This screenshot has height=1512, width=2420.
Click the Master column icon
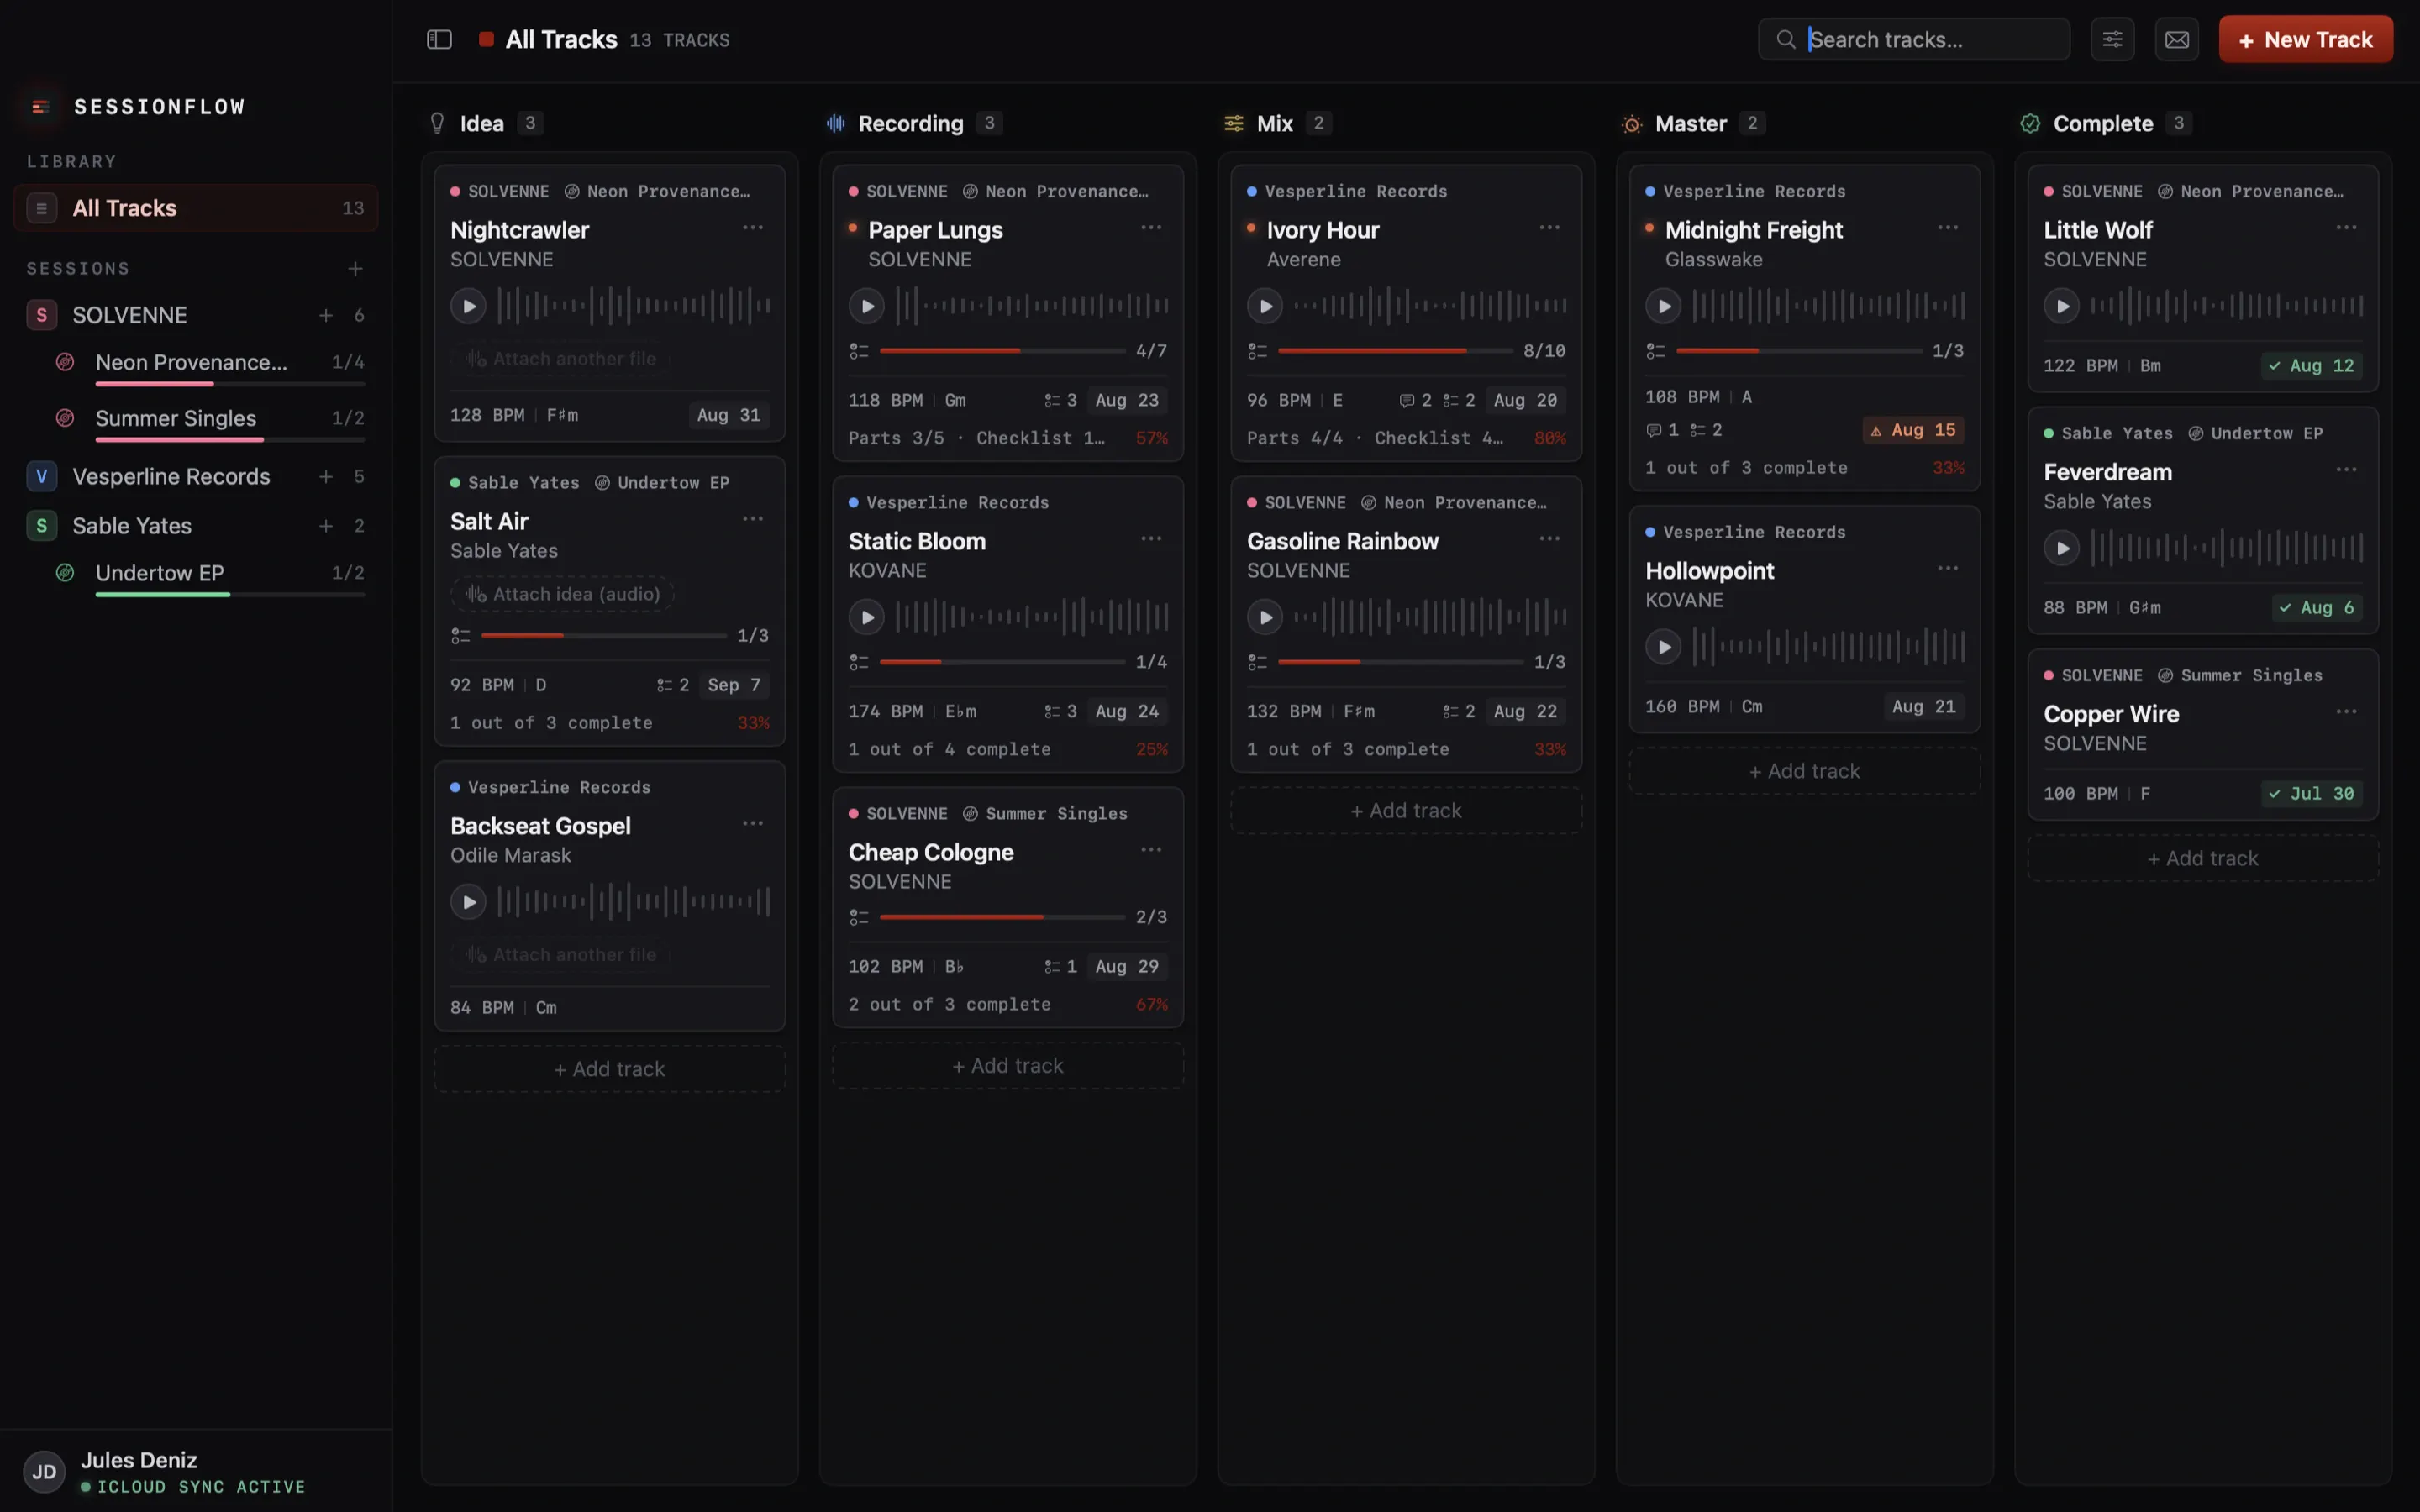point(1631,123)
